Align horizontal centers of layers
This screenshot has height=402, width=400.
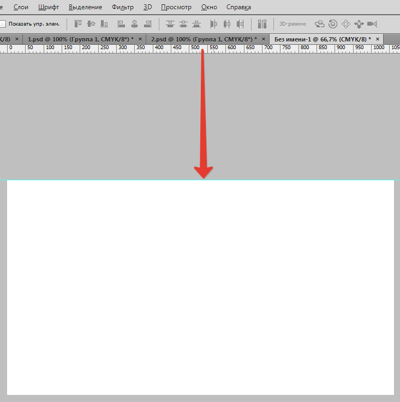click(x=134, y=24)
